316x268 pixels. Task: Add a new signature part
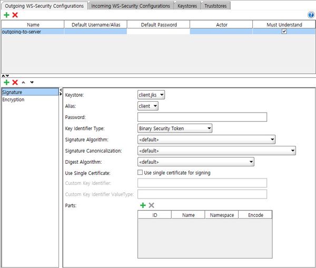(x=143, y=205)
